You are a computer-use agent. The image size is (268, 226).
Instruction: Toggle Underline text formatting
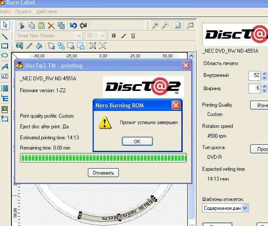[x=133, y=36]
